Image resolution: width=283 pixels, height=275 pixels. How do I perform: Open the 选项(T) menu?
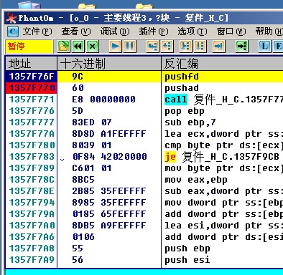[x=192, y=32]
